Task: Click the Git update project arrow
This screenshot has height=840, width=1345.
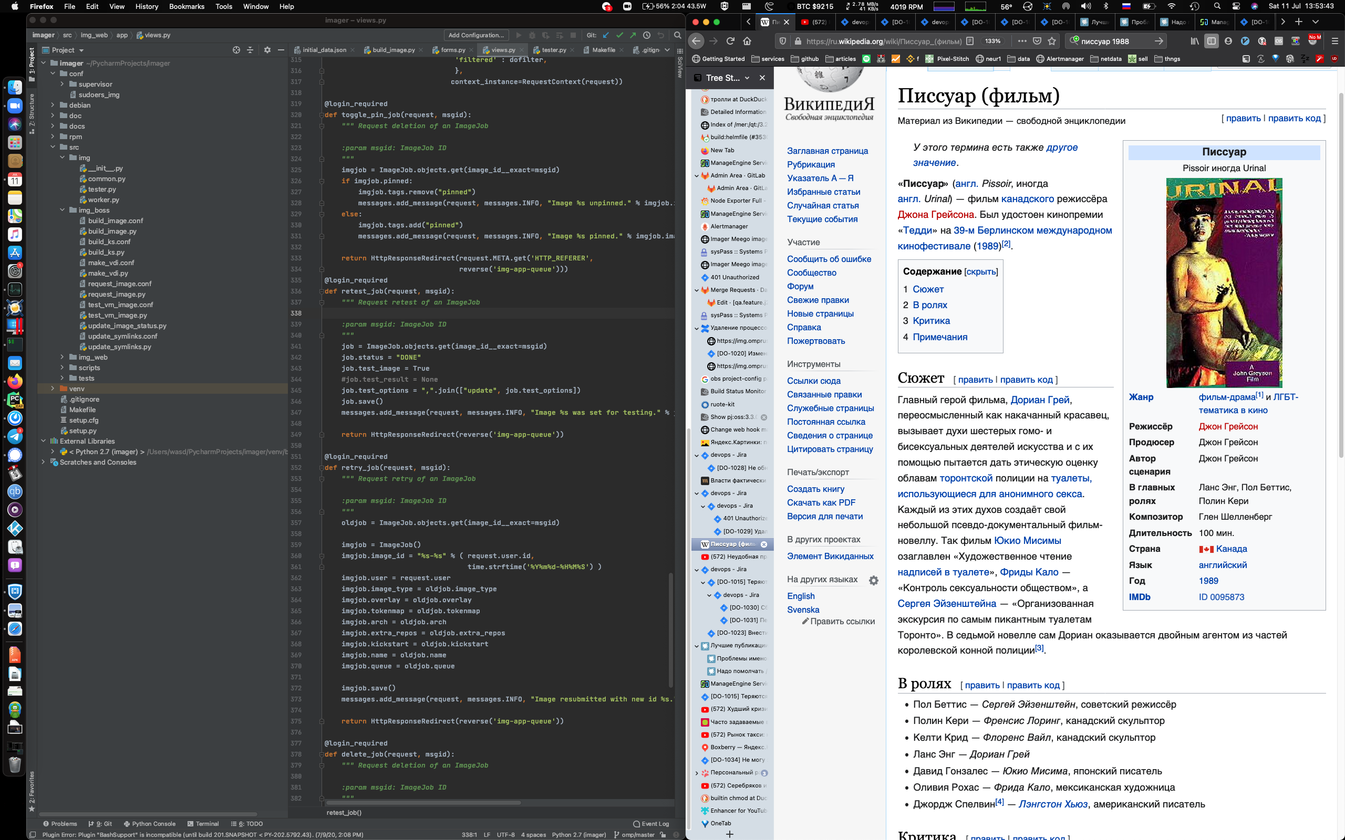Action: (606, 35)
